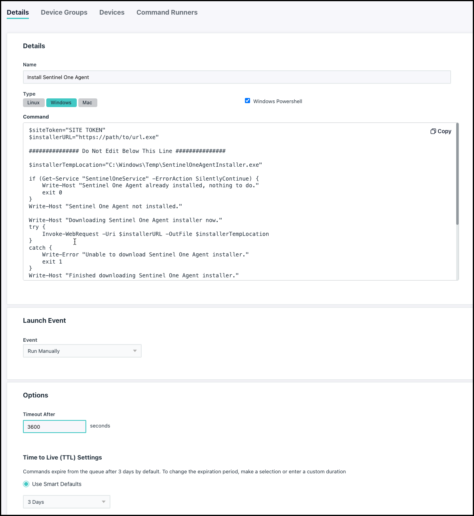The height and width of the screenshot is (516, 474).
Task: Select the Details tab
Action: coord(18,12)
